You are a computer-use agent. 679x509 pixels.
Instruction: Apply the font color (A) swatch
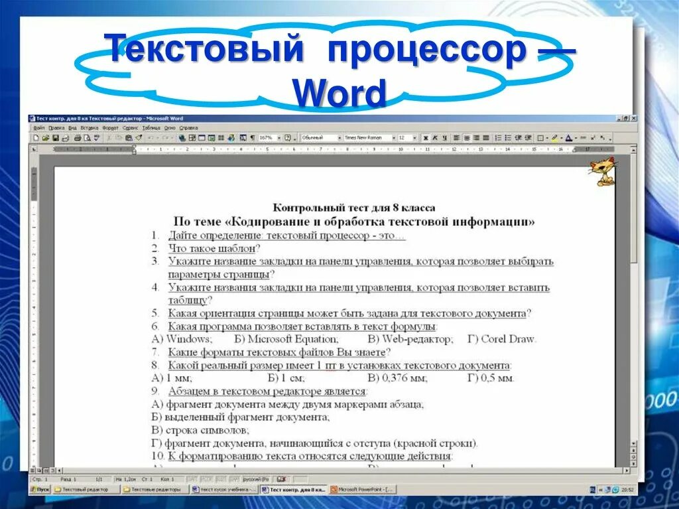[x=568, y=138]
